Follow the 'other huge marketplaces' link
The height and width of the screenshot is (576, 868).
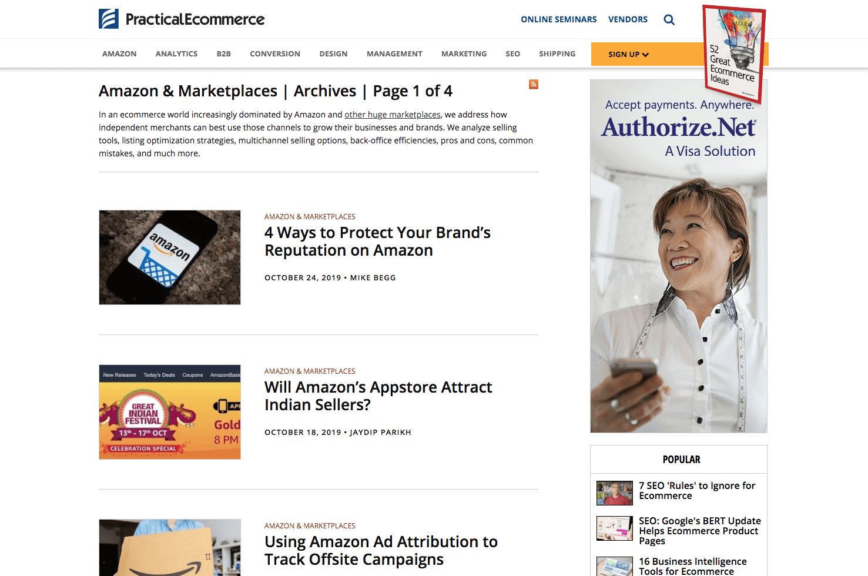click(393, 115)
